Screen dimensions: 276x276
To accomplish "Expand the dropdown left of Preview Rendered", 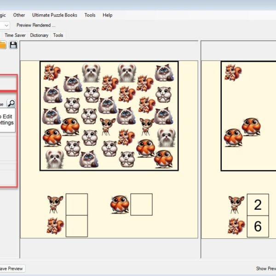I will (6, 25).
